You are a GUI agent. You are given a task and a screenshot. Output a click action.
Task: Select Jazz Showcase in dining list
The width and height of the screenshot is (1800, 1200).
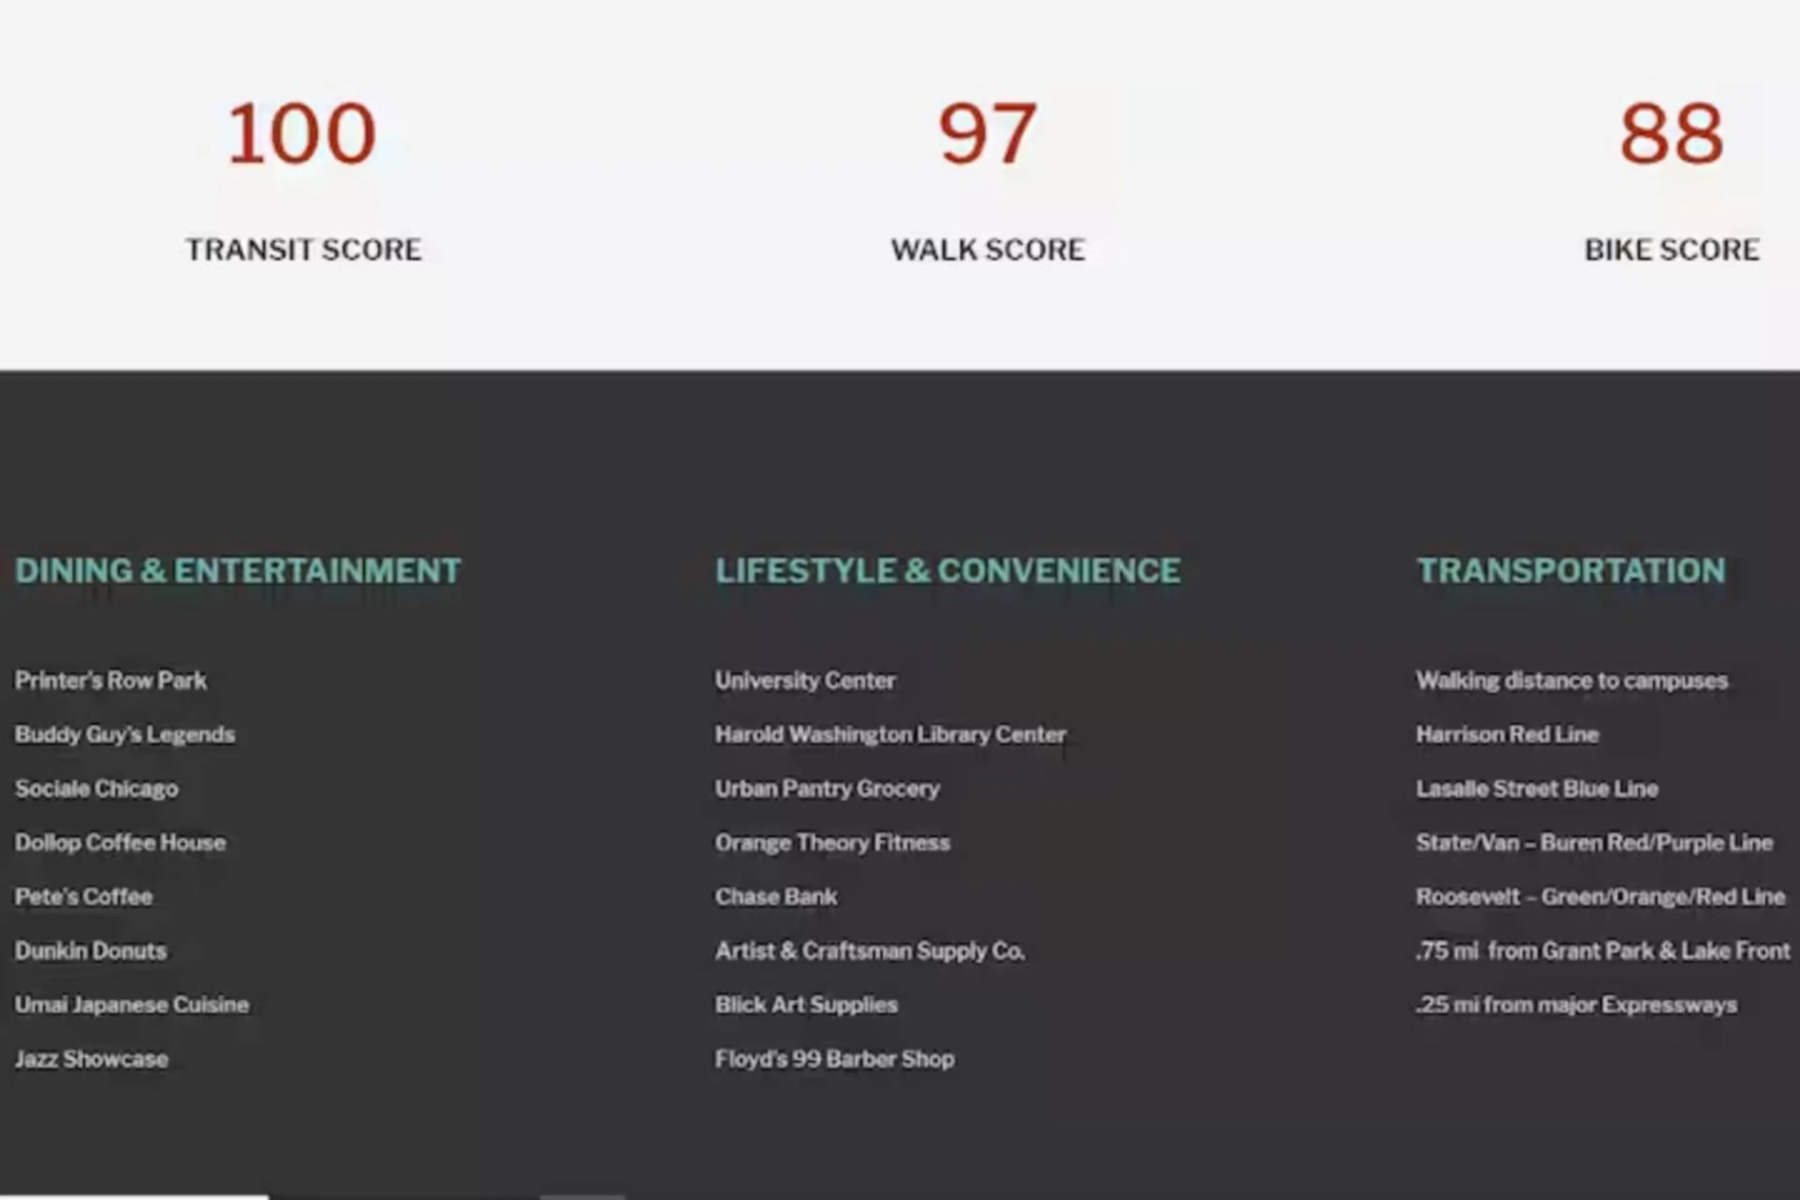pyautogui.click(x=91, y=1059)
